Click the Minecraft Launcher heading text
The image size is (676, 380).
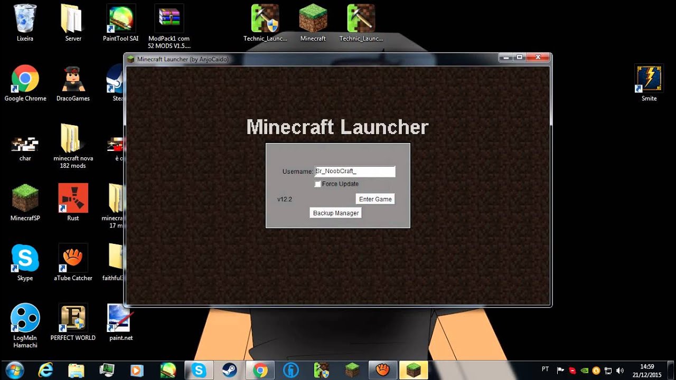(x=337, y=127)
